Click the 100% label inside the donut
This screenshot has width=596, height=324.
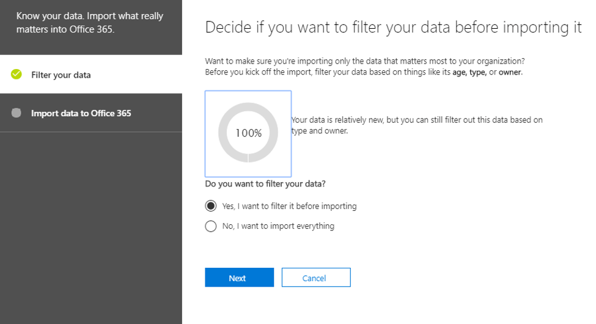(x=248, y=133)
